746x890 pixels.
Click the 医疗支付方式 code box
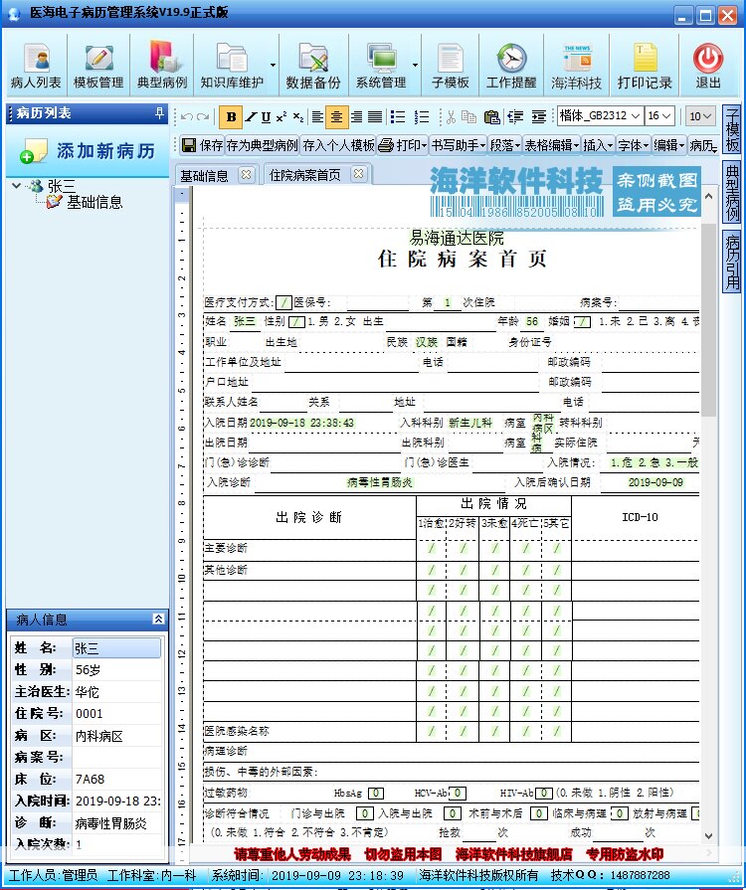tap(283, 302)
